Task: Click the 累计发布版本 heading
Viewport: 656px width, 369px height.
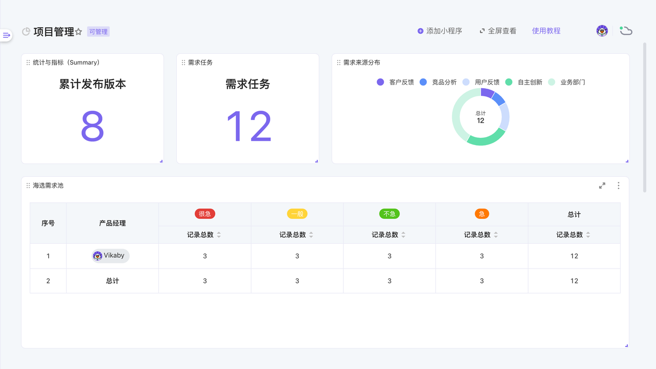Action: tap(93, 85)
